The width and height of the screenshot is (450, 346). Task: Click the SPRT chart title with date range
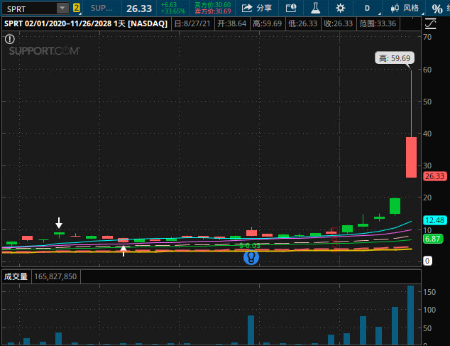[x=86, y=23]
